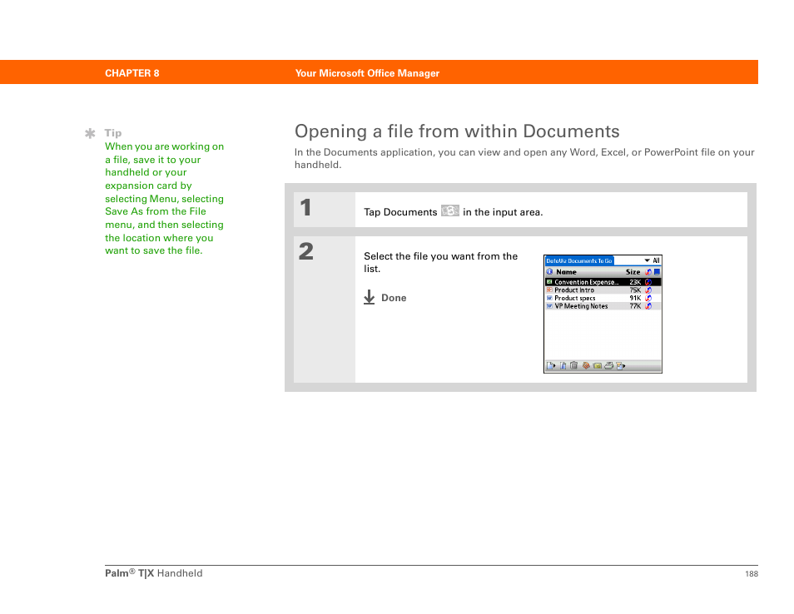Click the Palm T|X Handheld footer text
The height and width of the screenshot is (614, 794).
pos(153,573)
